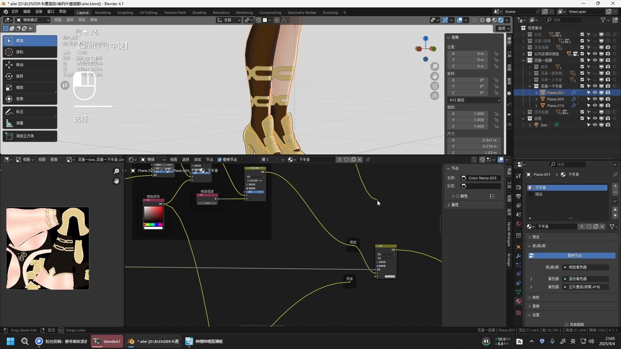Toggle the camera view icon in viewport

435,86
